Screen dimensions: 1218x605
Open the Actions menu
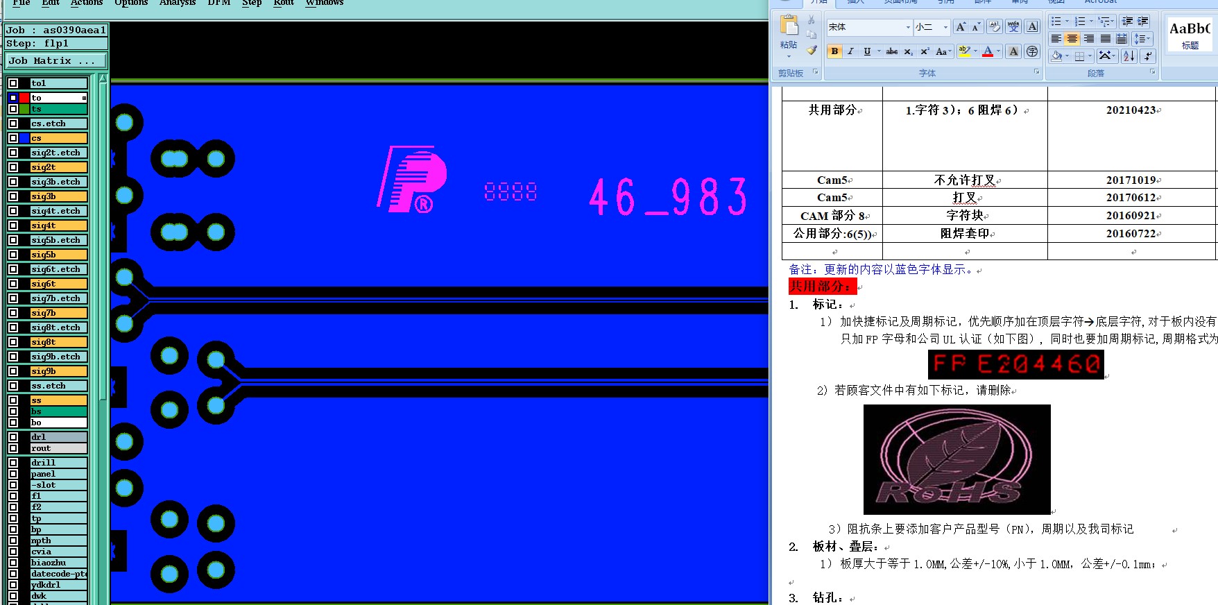(x=87, y=3)
